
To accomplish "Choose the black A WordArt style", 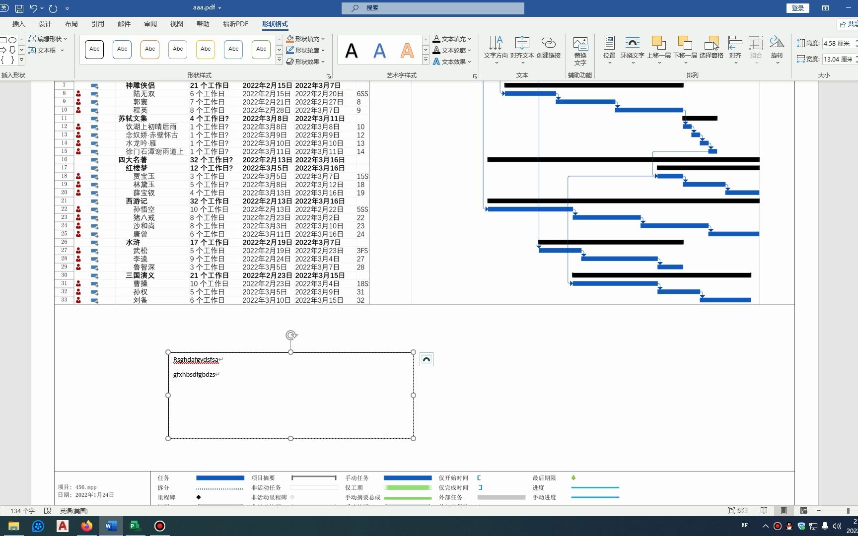I will pyautogui.click(x=352, y=51).
